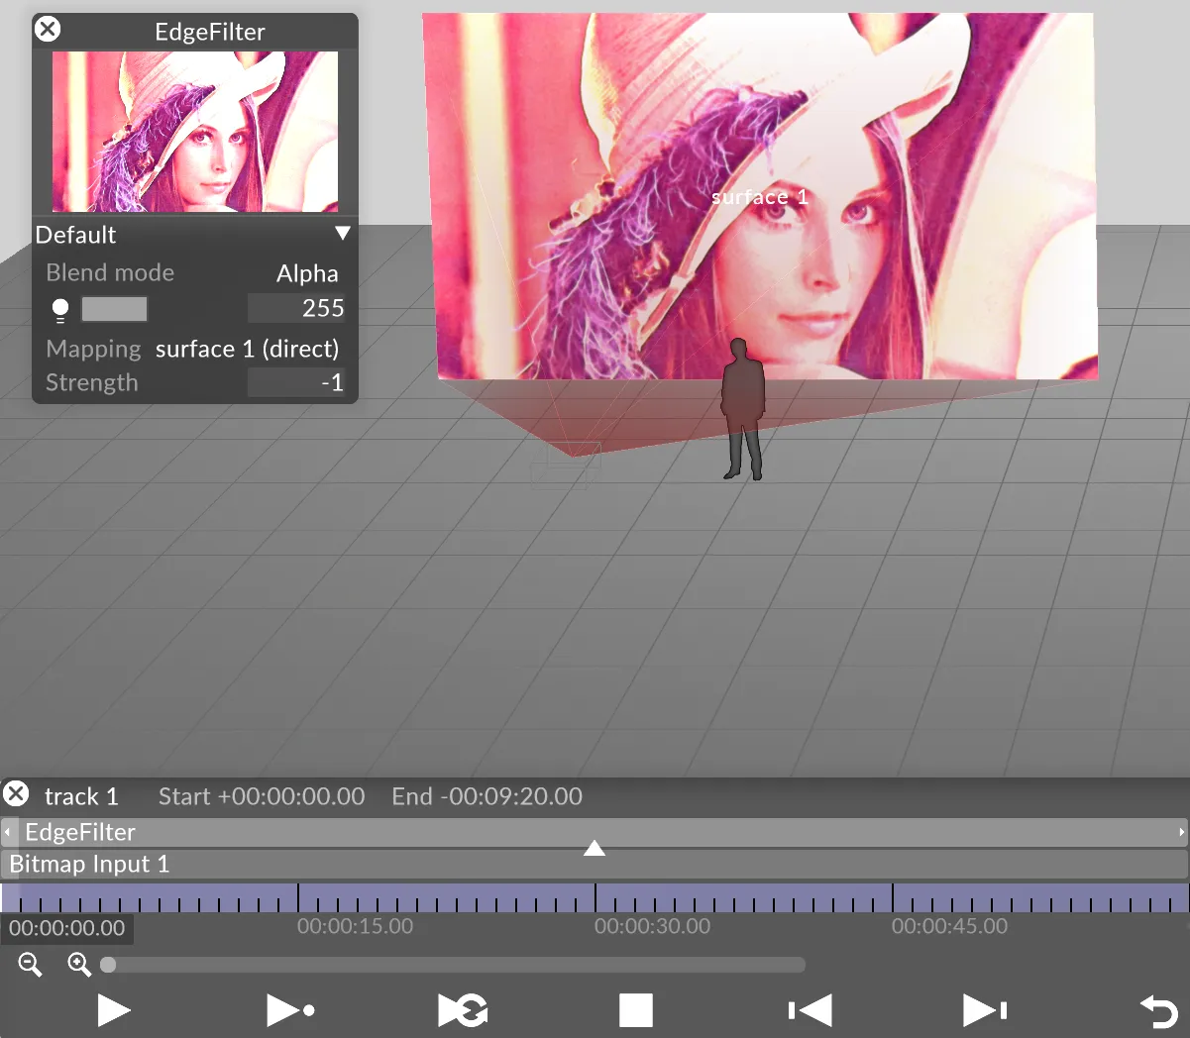Image resolution: width=1190 pixels, height=1038 pixels.
Task: Click the play-to-next-section button
Action: [290, 1010]
